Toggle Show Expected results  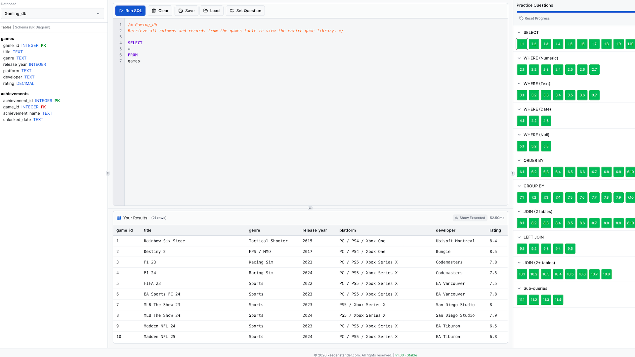click(470, 218)
